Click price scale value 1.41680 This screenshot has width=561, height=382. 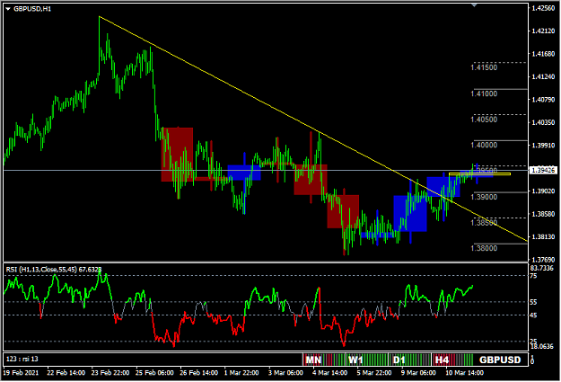[x=543, y=54]
